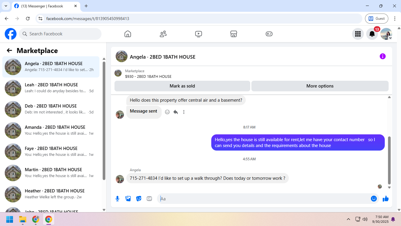Open the network icon in system tray
This screenshot has height=226, width=401.
(x=358, y=219)
